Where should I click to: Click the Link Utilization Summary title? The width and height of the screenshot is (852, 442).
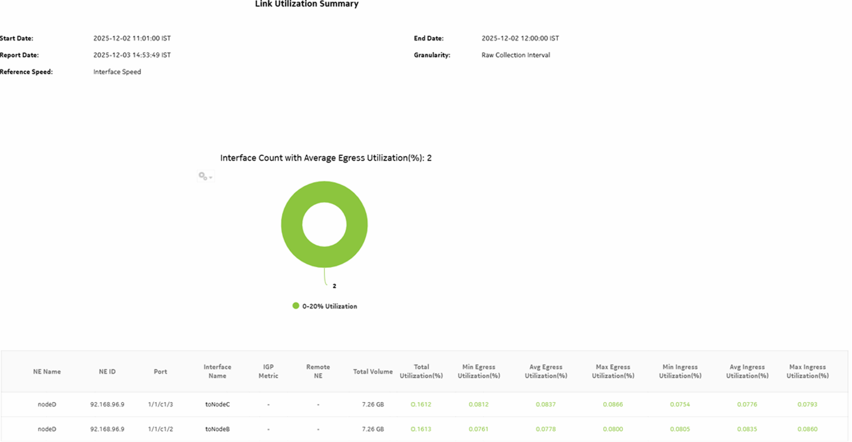point(306,5)
